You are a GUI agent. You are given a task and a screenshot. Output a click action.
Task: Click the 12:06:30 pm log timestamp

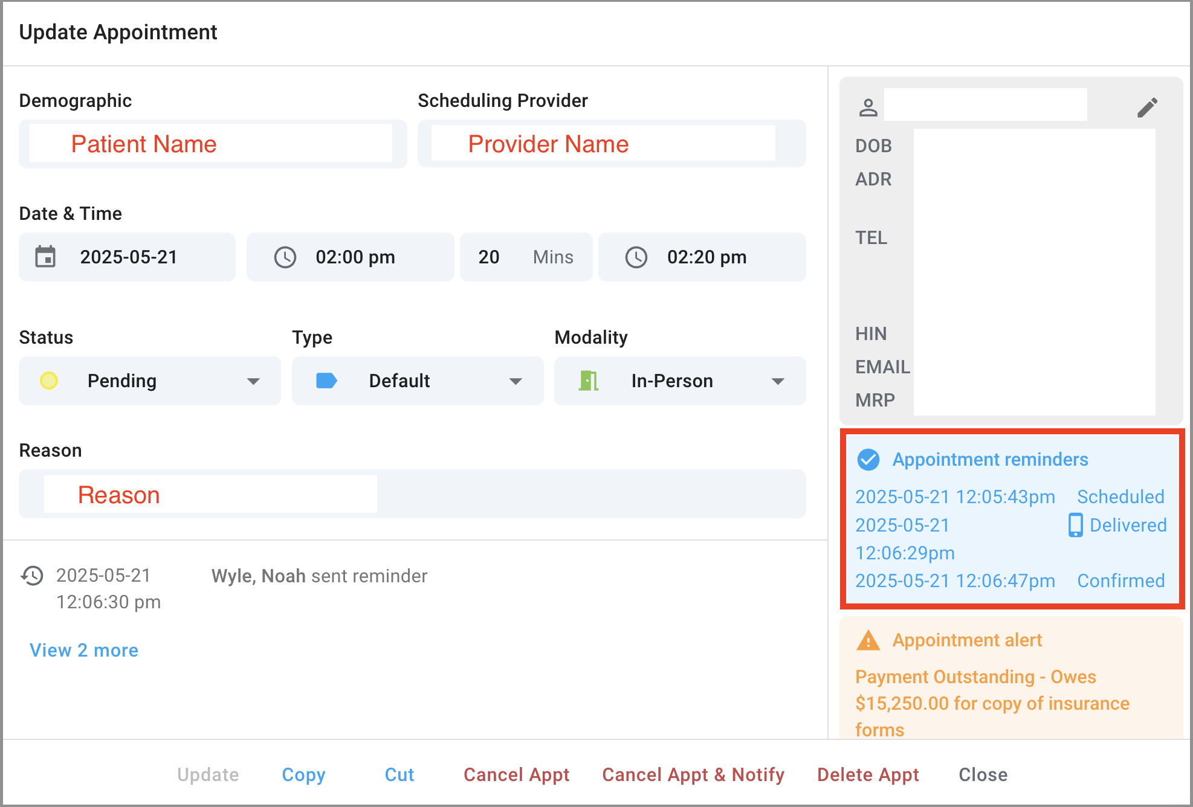[x=109, y=602]
